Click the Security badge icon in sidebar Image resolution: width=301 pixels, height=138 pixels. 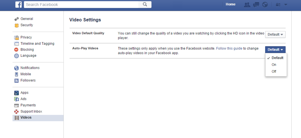(16, 25)
